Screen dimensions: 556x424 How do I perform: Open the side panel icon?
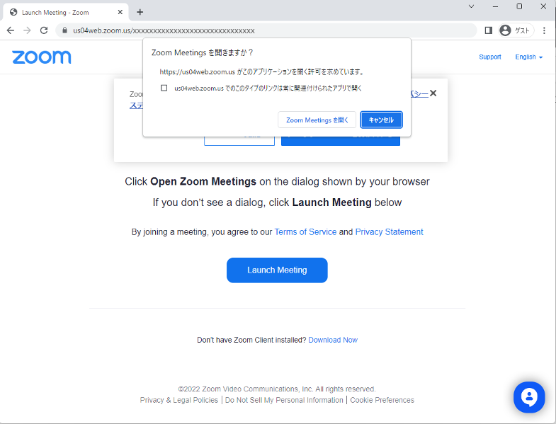488,30
